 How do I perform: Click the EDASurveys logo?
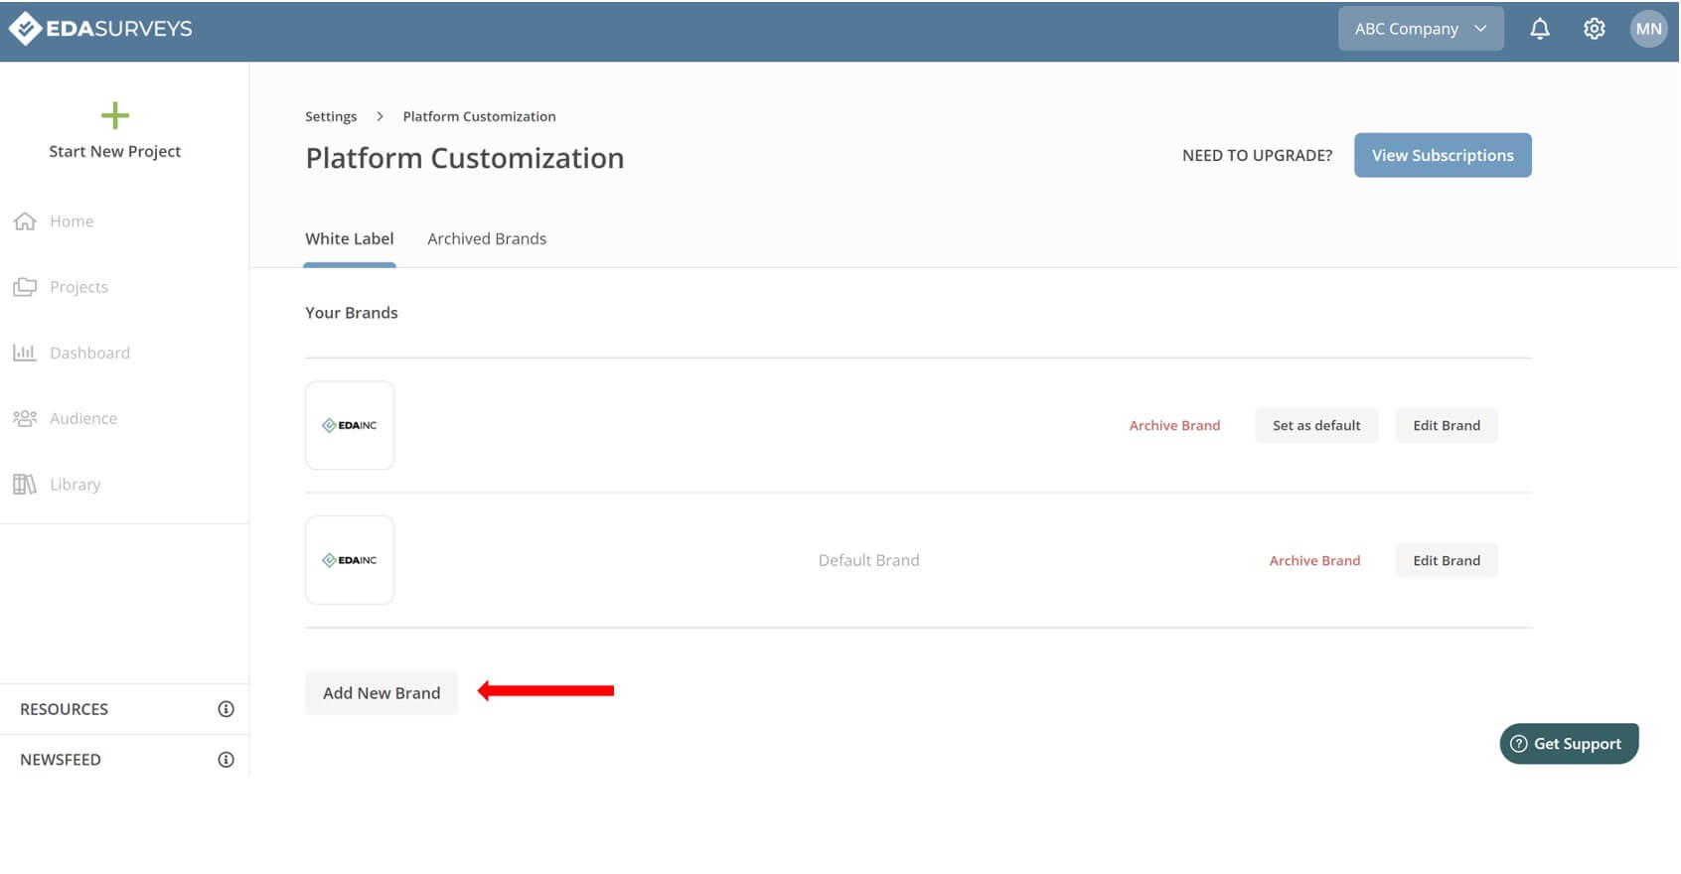tap(100, 29)
